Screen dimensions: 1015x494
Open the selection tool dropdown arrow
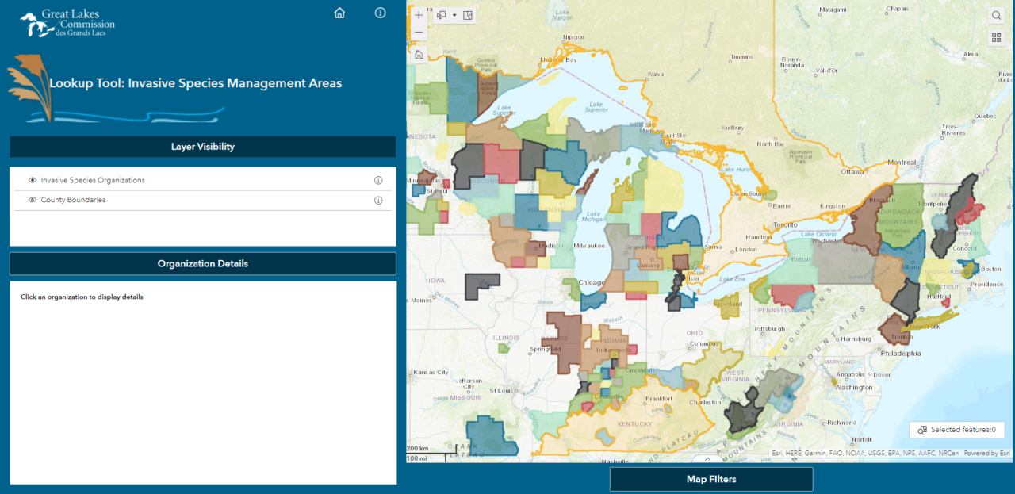click(454, 14)
